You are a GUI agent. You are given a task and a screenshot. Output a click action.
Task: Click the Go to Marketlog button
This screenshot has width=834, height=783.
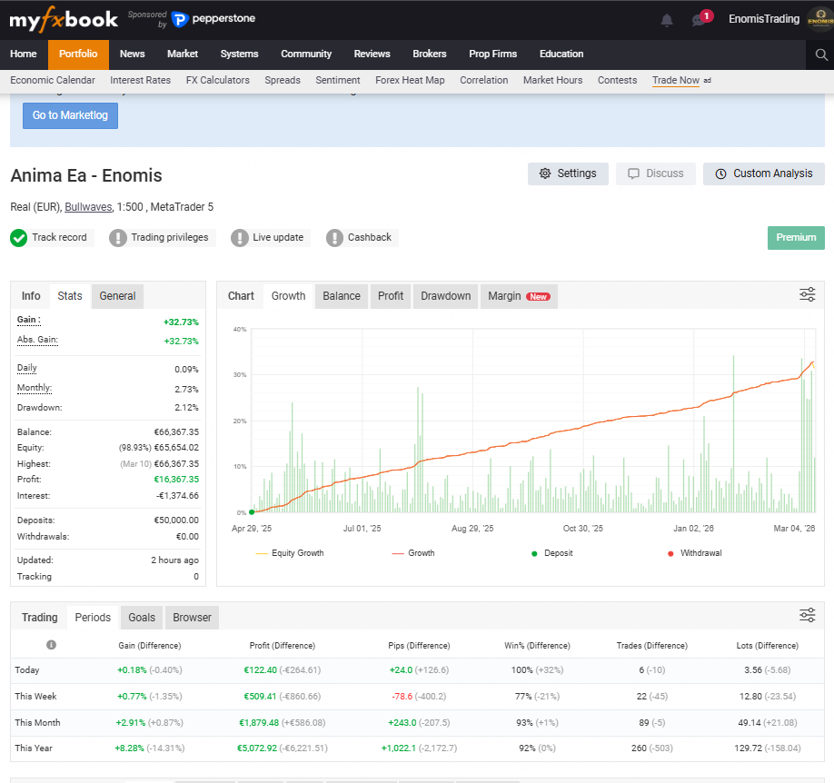click(70, 115)
